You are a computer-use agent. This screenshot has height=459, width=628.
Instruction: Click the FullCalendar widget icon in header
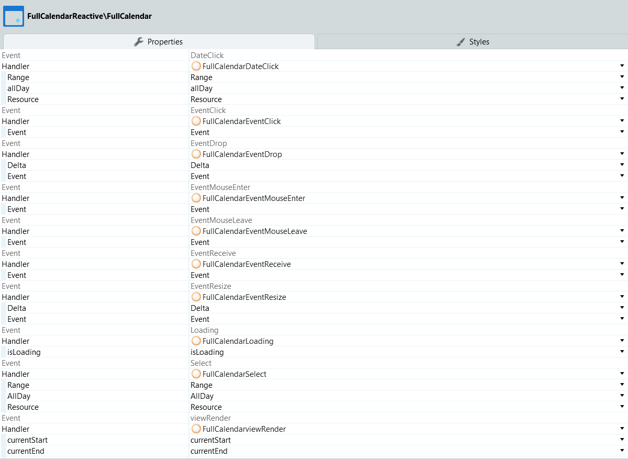pyautogui.click(x=14, y=16)
